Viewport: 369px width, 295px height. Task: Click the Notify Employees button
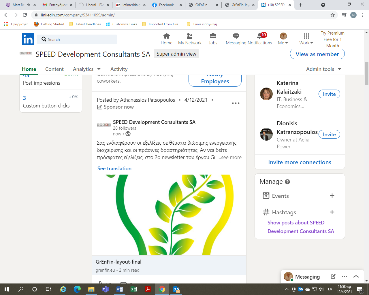click(215, 80)
